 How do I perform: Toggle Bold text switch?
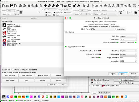(46, 13)
